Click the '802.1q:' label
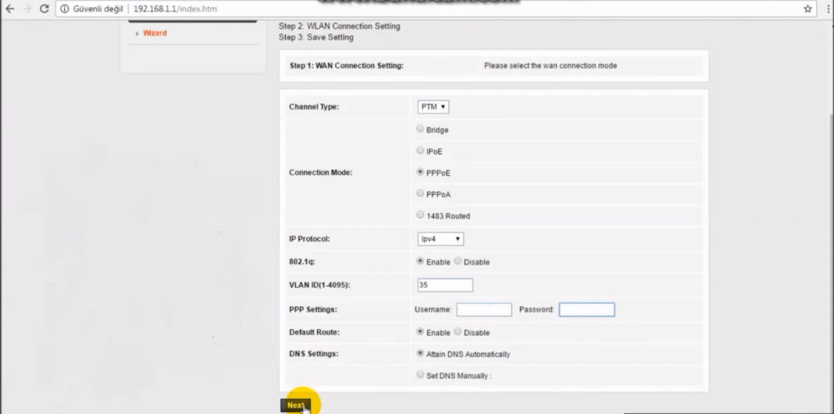834x414 pixels. [x=301, y=262]
